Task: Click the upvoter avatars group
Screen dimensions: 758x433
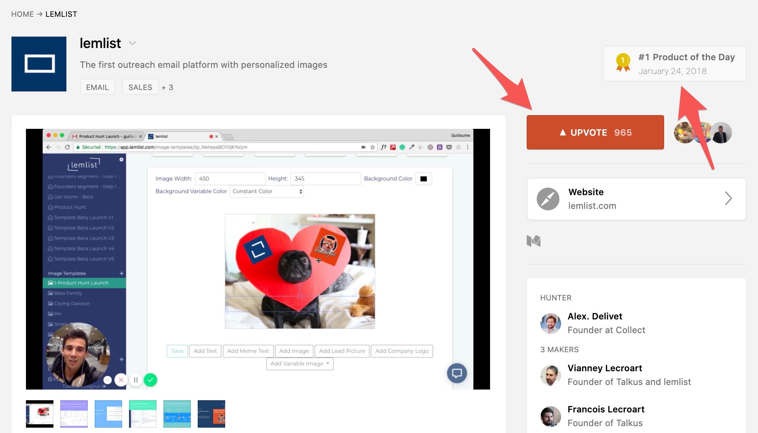Action: (x=703, y=133)
